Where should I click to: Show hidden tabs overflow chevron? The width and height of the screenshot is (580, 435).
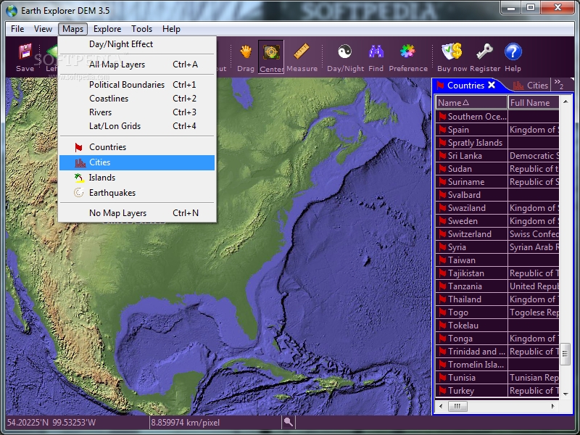(x=559, y=84)
